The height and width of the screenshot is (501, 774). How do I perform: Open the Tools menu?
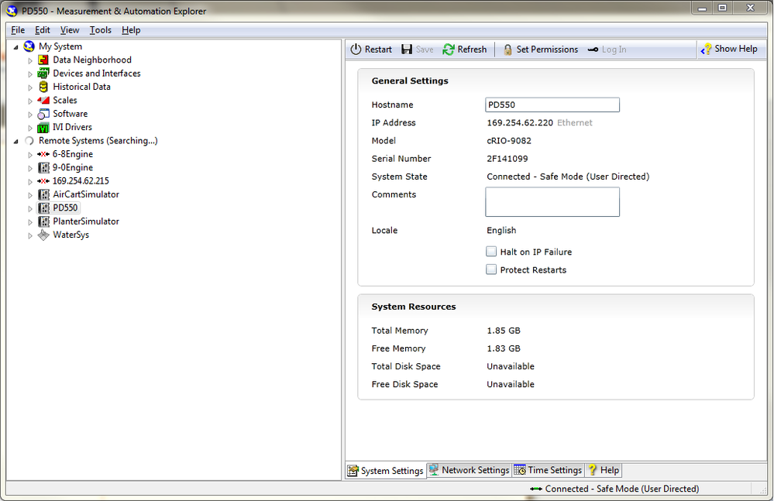pos(100,29)
